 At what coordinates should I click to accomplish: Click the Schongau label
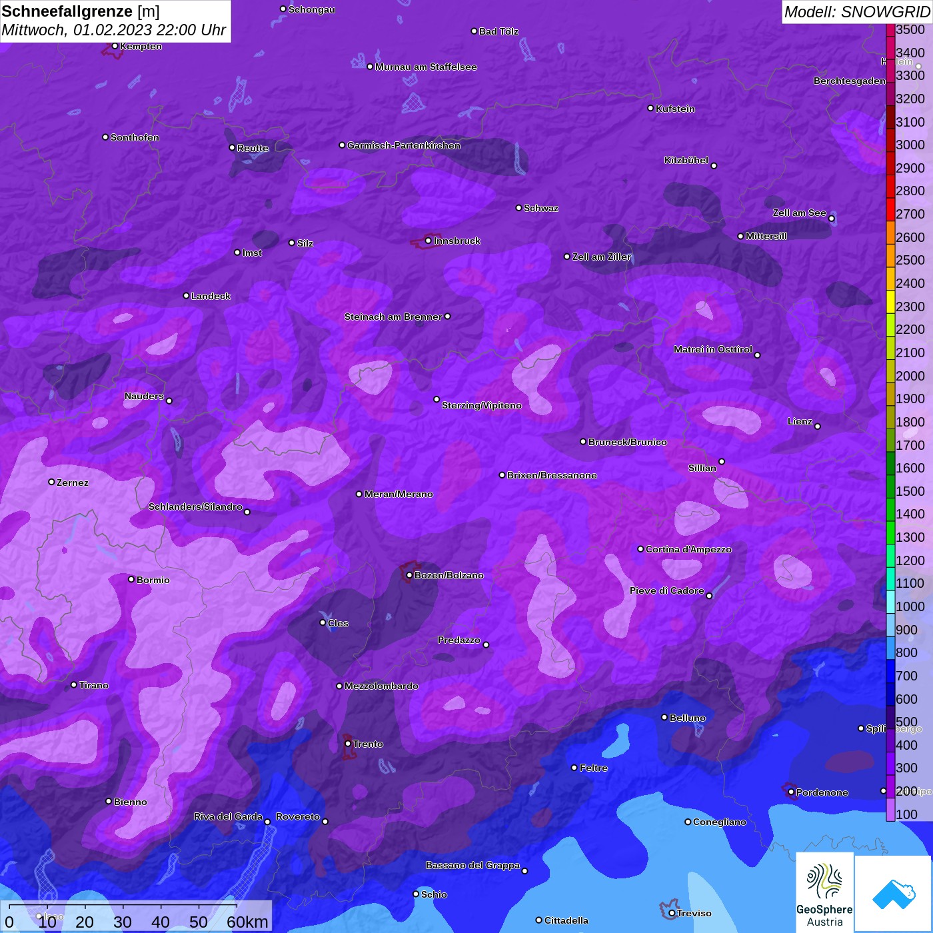311,9
